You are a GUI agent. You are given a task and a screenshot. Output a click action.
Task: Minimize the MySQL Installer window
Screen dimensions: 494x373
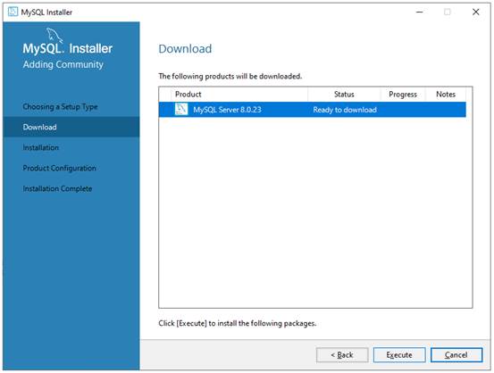click(x=419, y=12)
